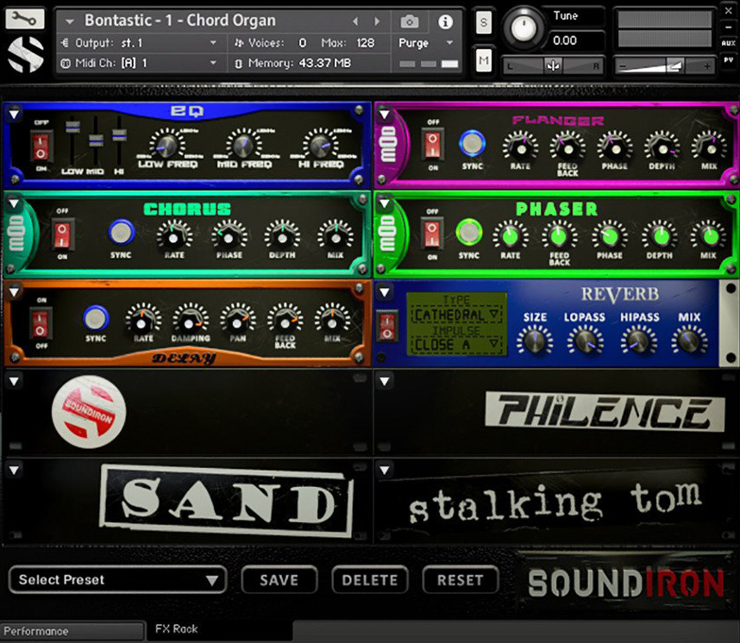
Task: Adjust the EQ Mid gain fader
Action: [96, 140]
